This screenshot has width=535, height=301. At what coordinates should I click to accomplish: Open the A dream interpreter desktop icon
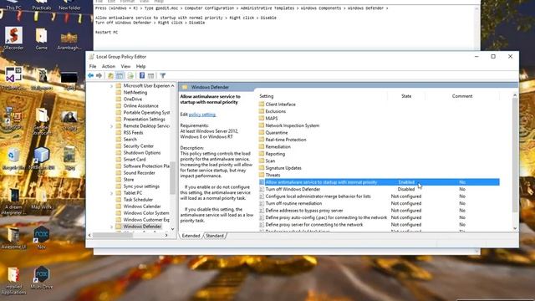[13, 202]
